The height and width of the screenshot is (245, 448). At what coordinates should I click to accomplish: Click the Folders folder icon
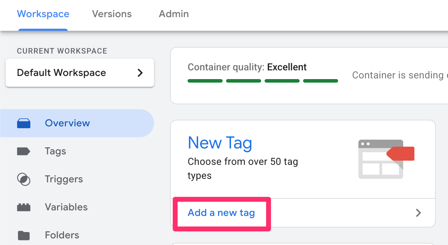tap(24, 235)
